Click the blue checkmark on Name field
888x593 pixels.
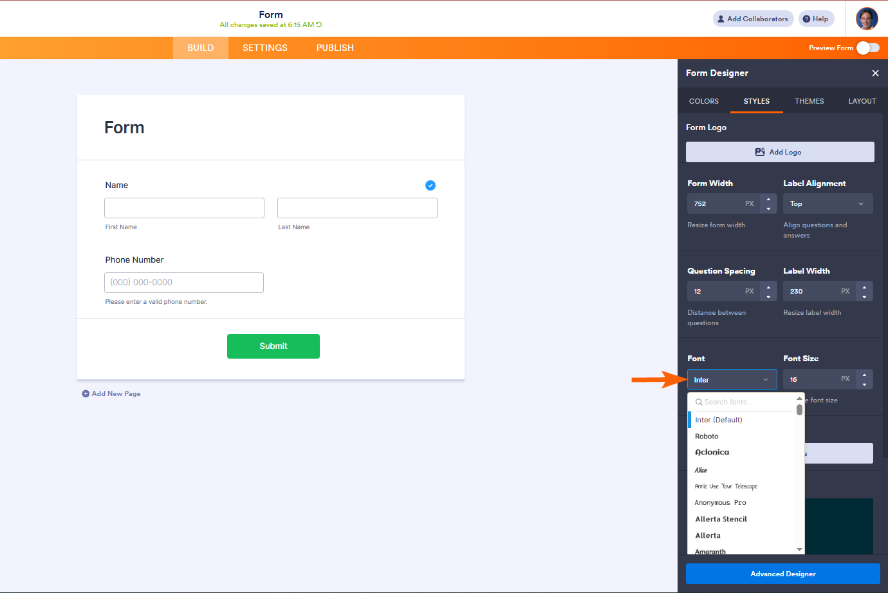[x=430, y=185]
